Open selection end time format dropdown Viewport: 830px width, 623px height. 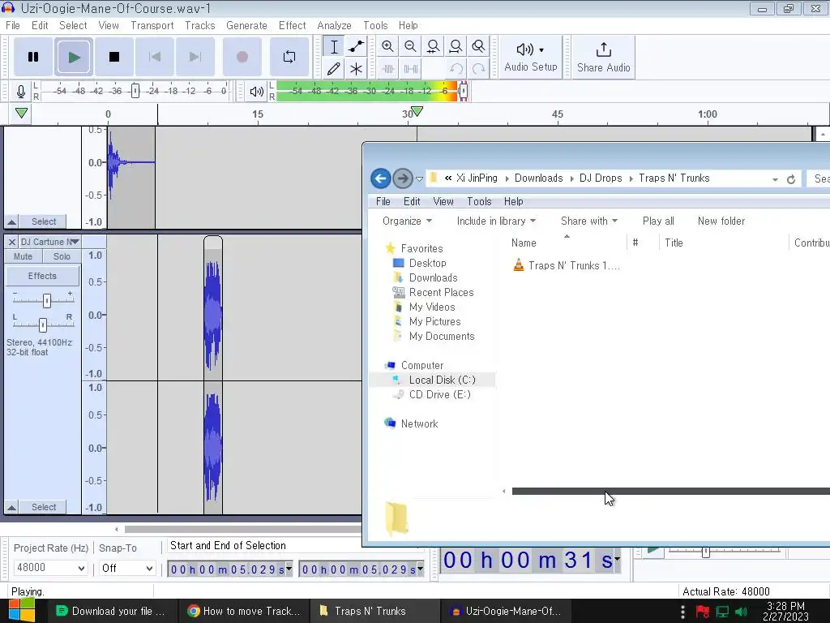[421, 569]
